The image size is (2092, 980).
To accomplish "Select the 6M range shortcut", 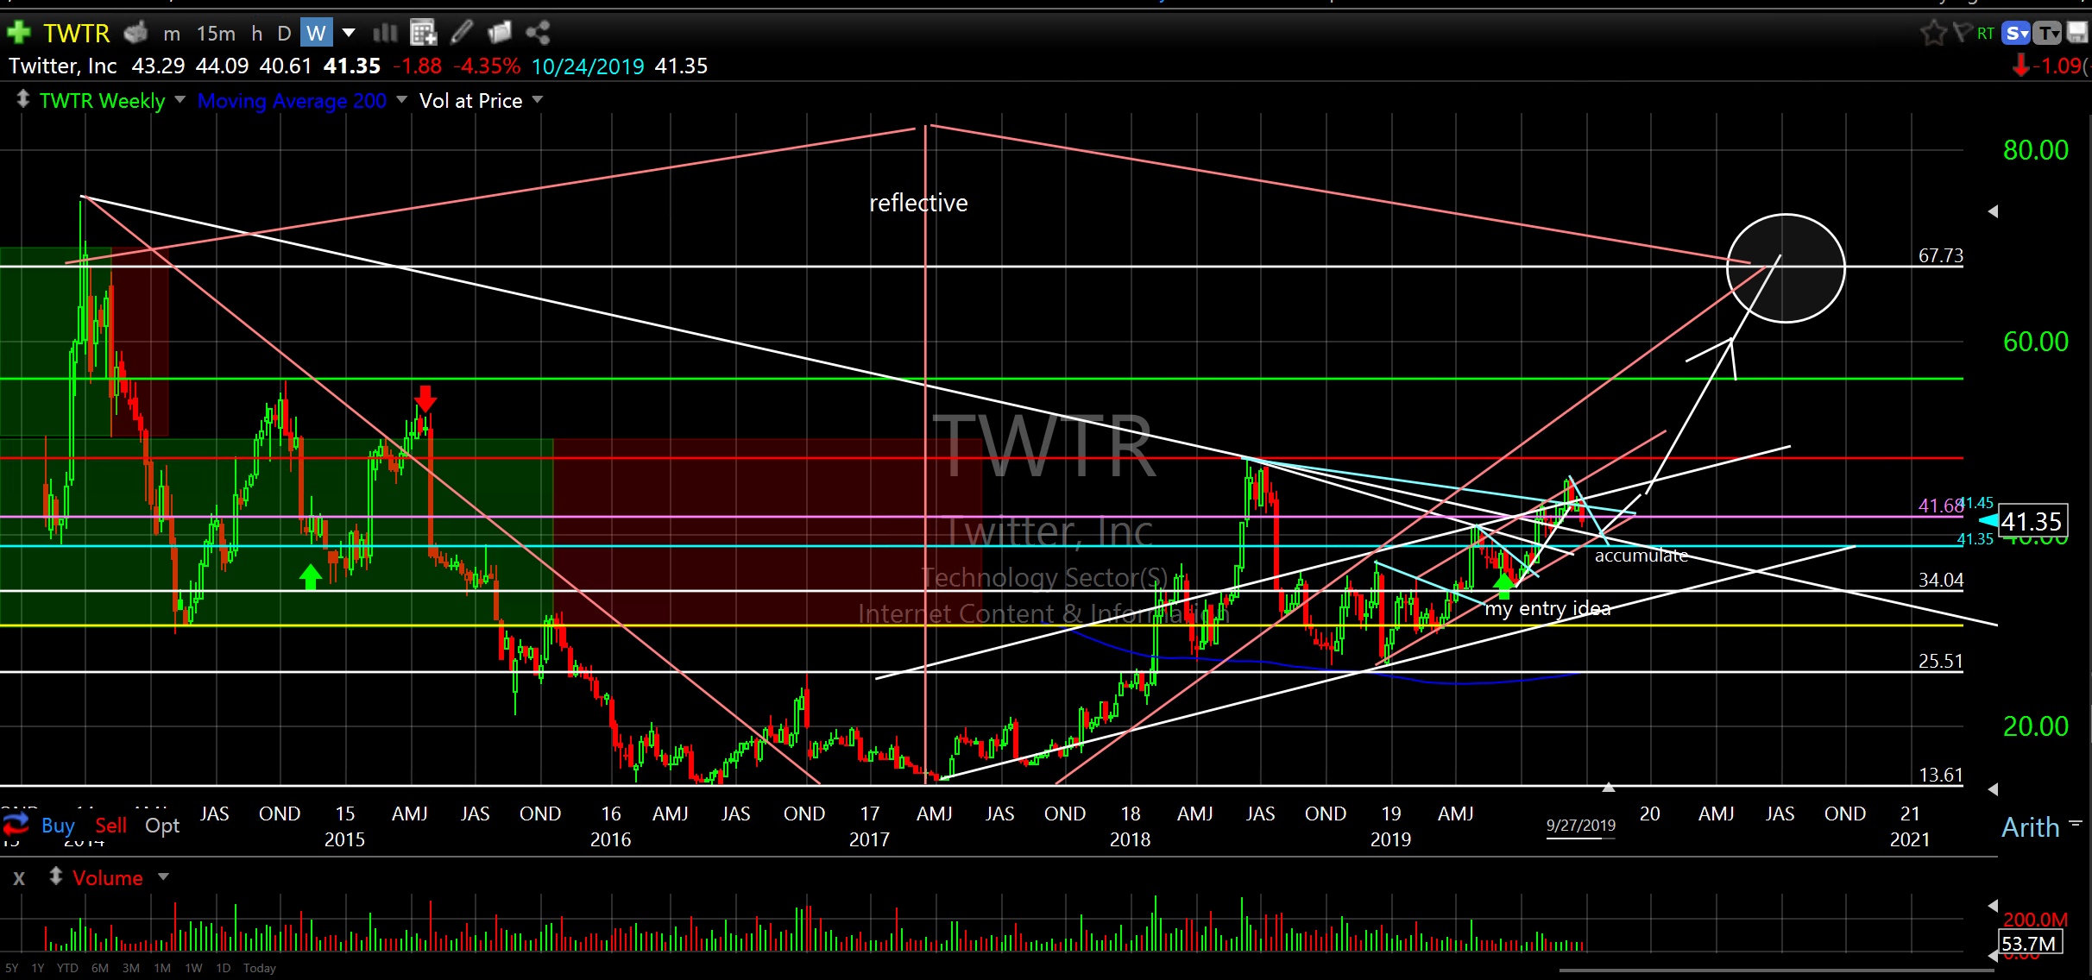I will 99,968.
